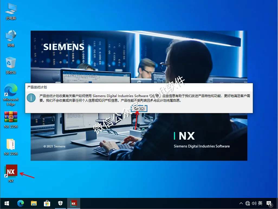Open the volume speaker tray icon
This screenshot has width=278, height=209.
point(254,203)
